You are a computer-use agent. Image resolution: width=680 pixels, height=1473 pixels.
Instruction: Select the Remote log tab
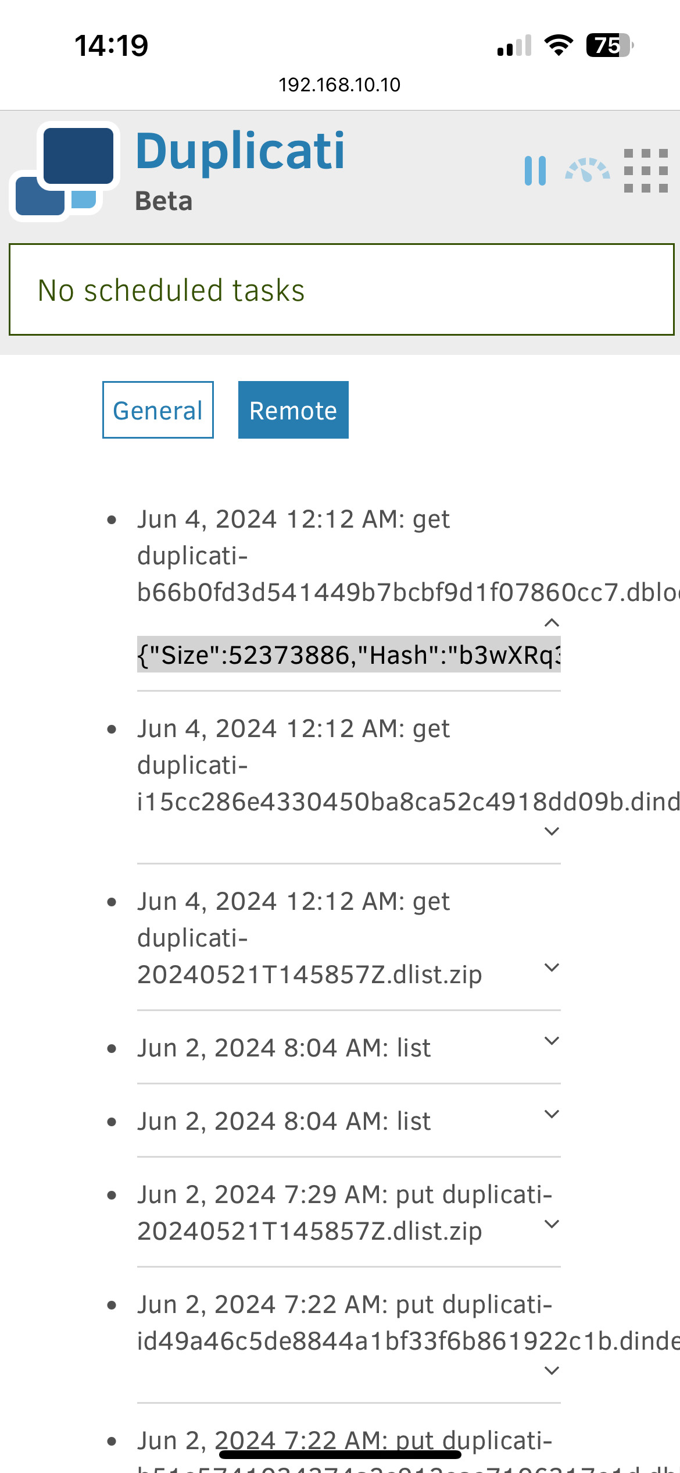tap(294, 410)
